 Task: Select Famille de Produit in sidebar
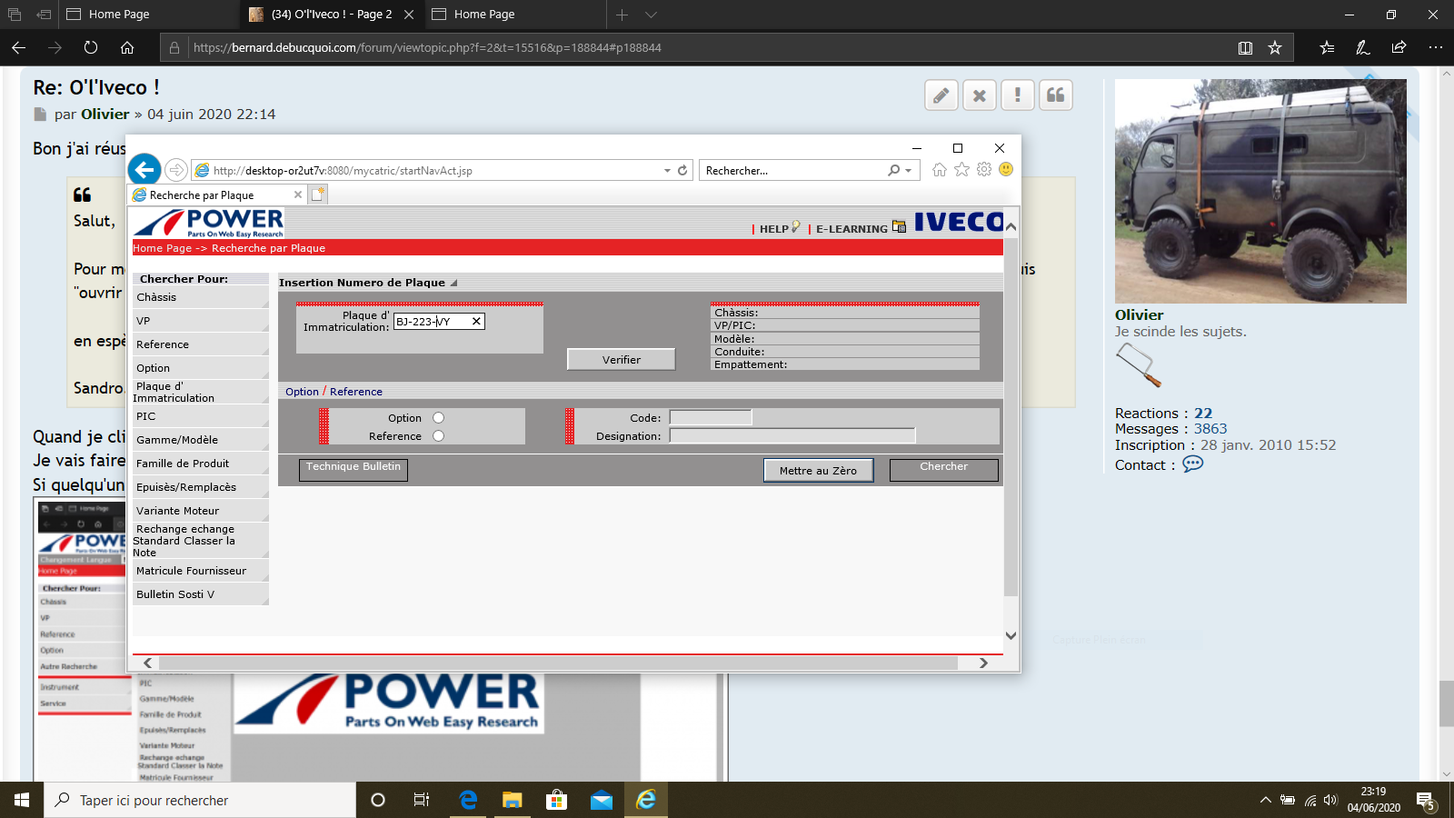[x=183, y=464]
